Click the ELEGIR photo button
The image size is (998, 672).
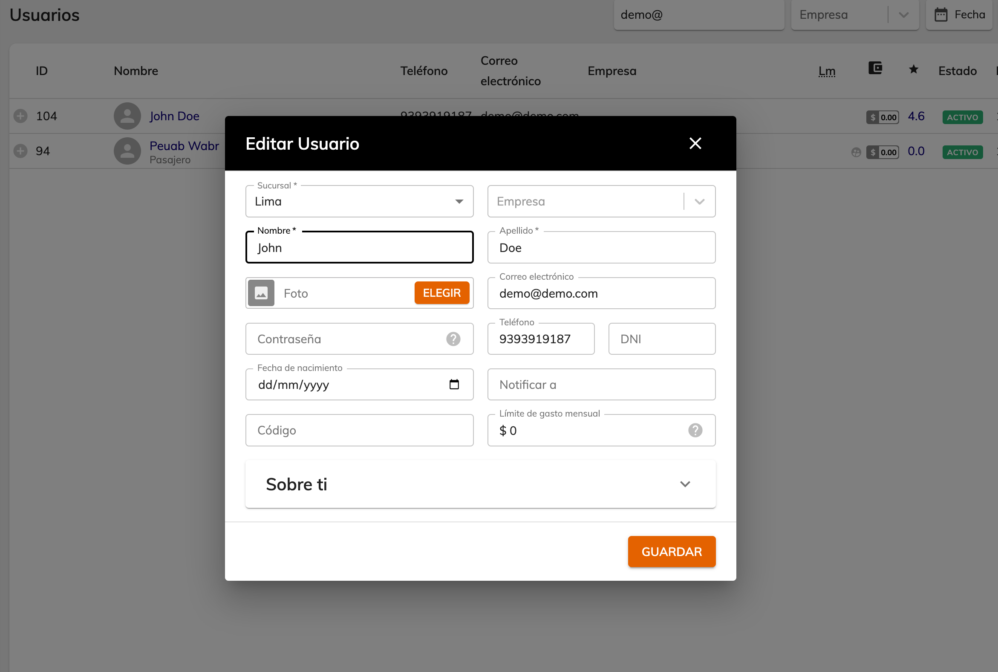(x=441, y=293)
